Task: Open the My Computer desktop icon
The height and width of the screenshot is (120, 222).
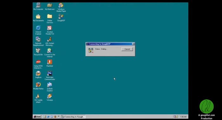Action: point(38,7)
